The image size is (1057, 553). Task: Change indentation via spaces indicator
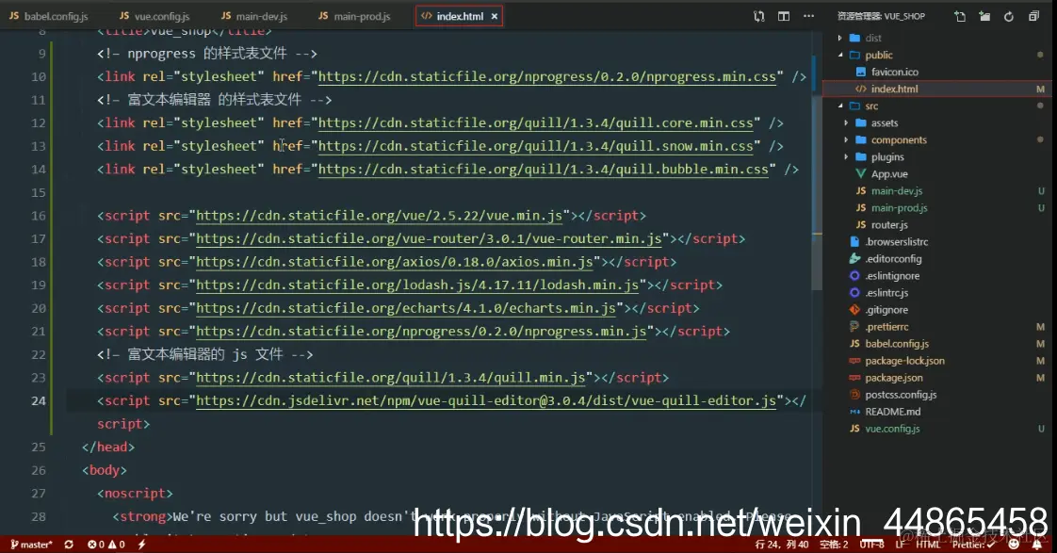834,545
